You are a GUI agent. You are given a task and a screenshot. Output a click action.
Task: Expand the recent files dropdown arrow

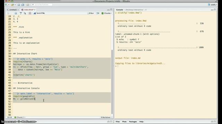(15, 5)
